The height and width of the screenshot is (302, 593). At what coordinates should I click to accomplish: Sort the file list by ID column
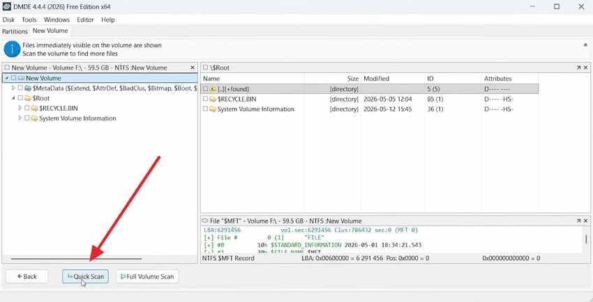453,79
